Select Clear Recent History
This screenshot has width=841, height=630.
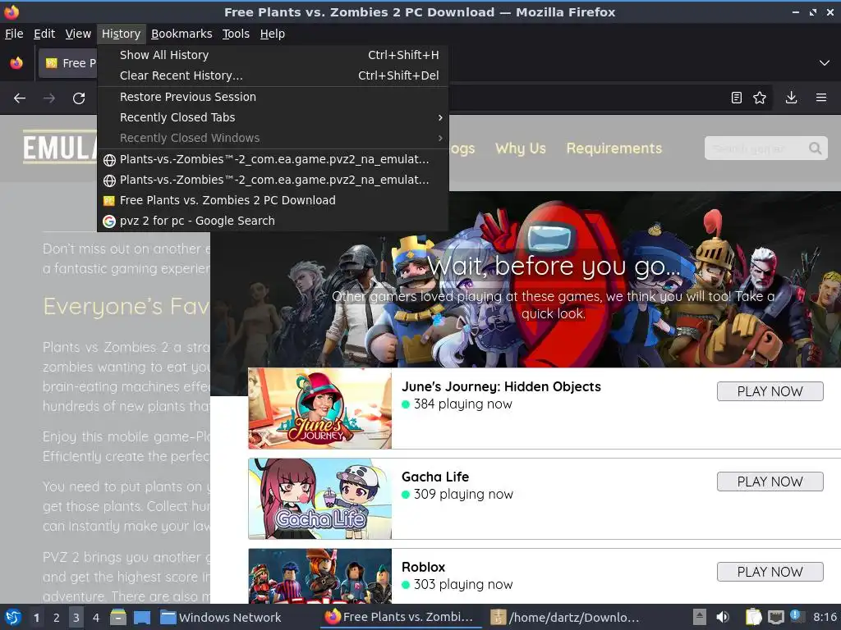click(273, 75)
